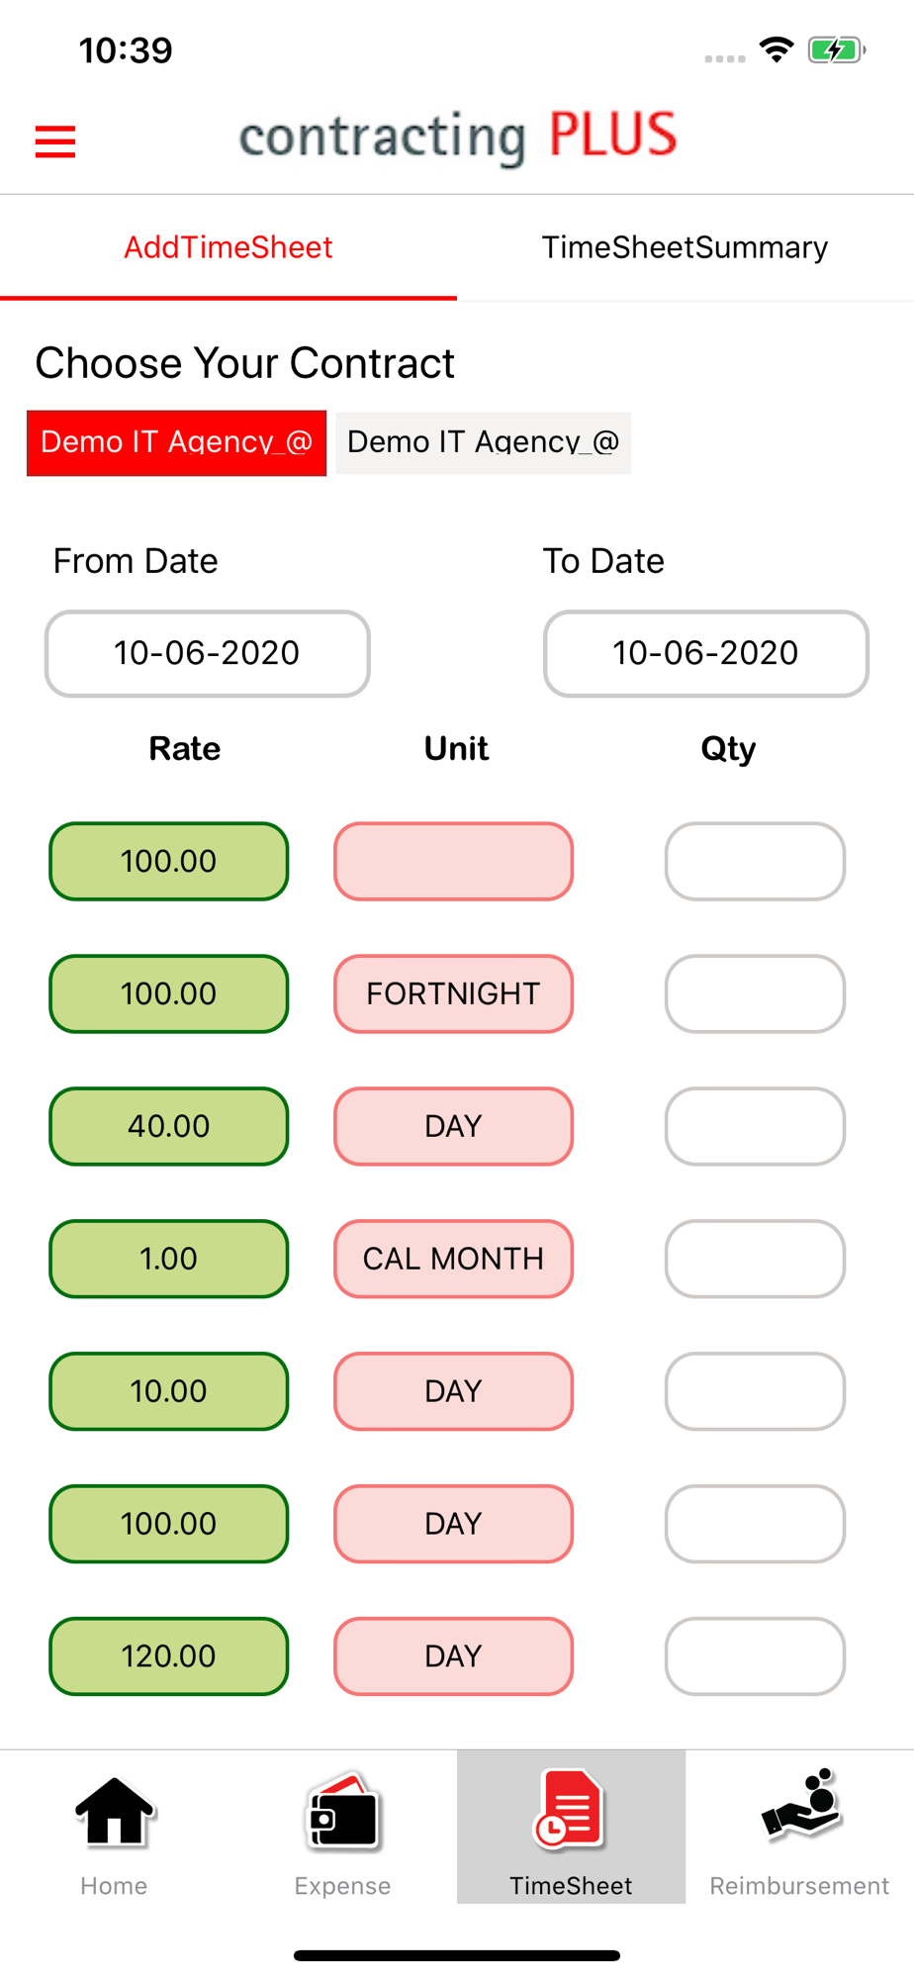
Task: Select the red Demo IT Agency contract
Action: coord(176,442)
